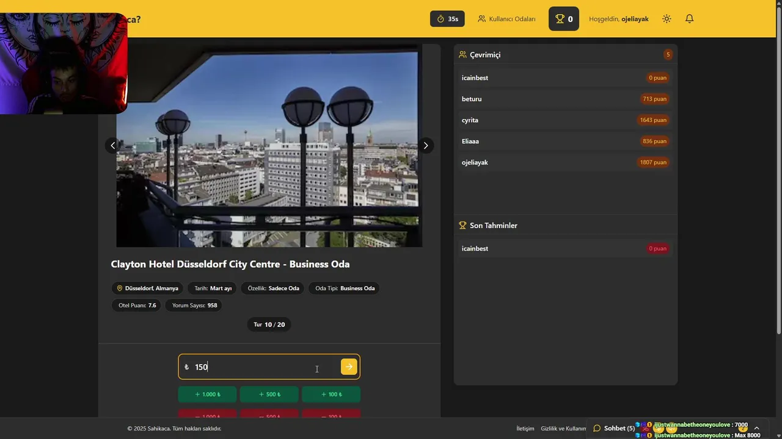Click the 1643 puan badge
The height and width of the screenshot is (439, 782).
pos(653,120)
